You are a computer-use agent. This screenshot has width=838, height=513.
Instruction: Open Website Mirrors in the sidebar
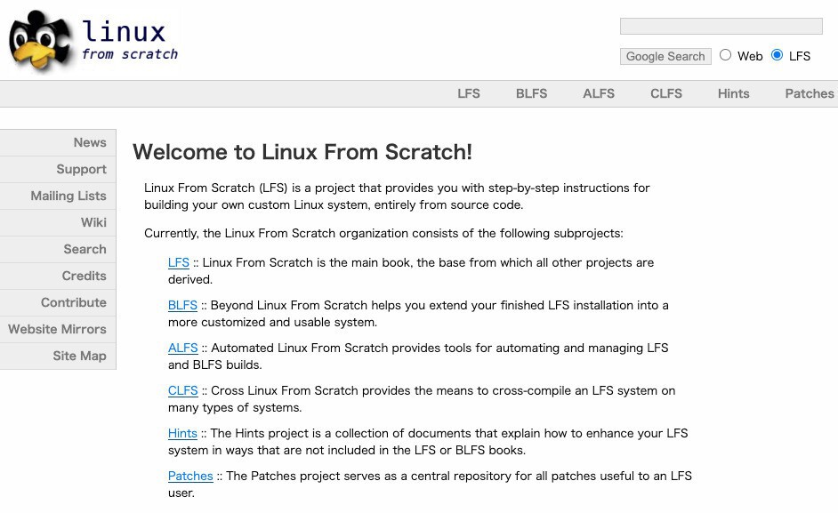tap(57, 329)
